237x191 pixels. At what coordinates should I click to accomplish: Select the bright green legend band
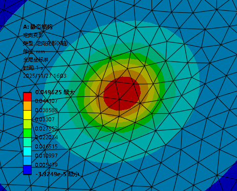[27, 133]
